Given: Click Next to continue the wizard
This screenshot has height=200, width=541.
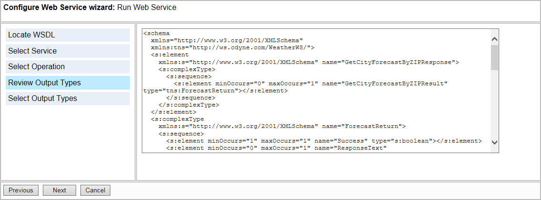Looking at the screenshot, I should 59,190.
